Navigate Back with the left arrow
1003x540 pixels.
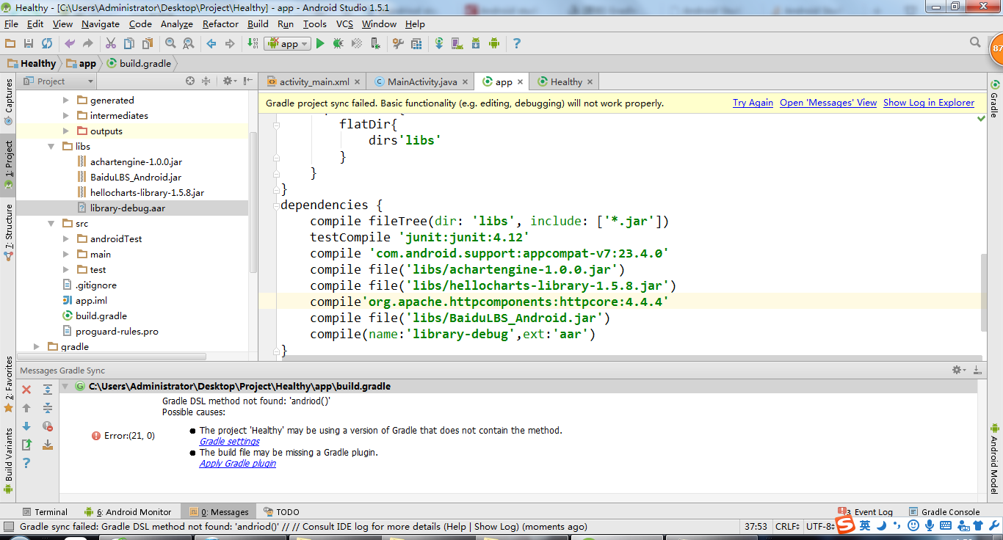pyautogui.click(x=211, y=43)
